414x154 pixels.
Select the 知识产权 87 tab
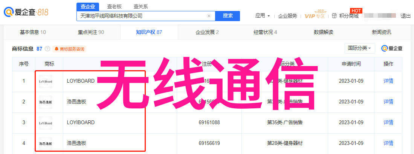149,32
